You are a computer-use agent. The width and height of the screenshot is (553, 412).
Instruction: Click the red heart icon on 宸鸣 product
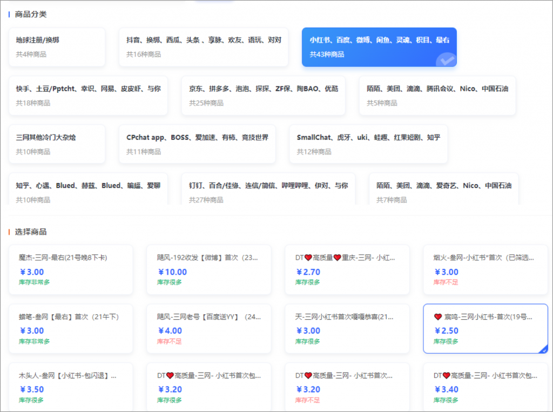(438, 317)
